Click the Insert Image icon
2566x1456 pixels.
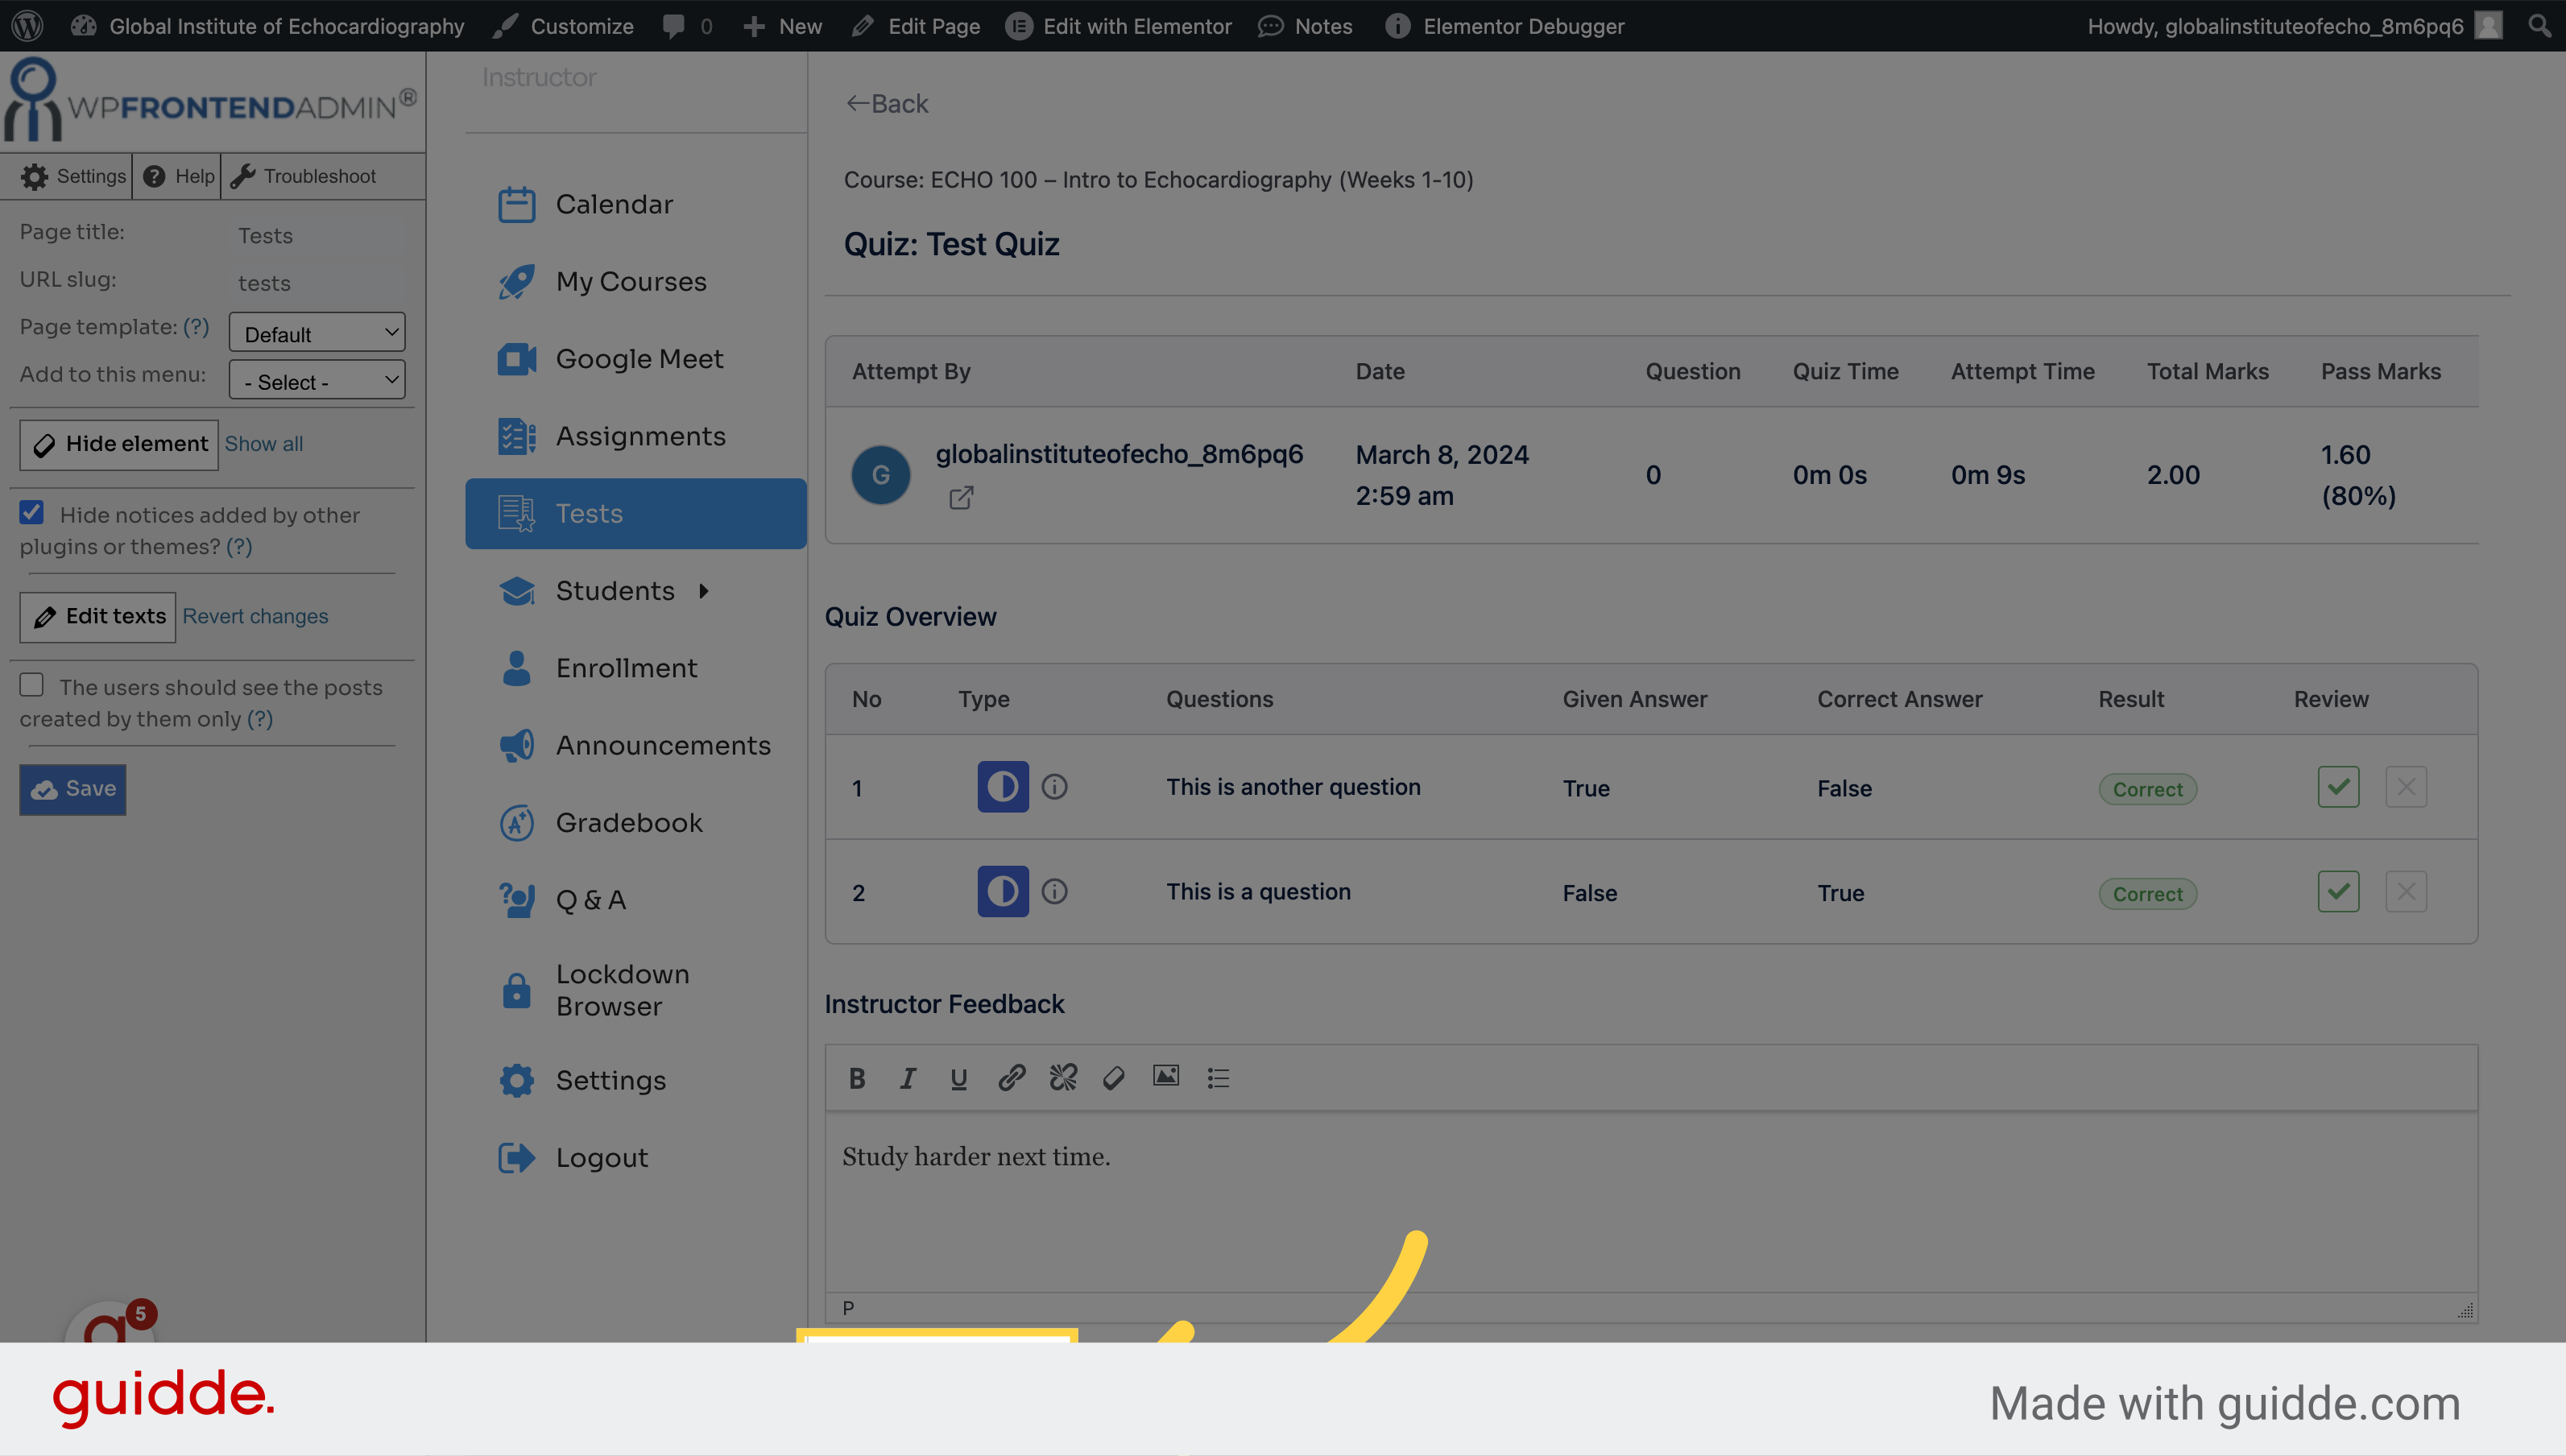[x=1165, y=1075]
